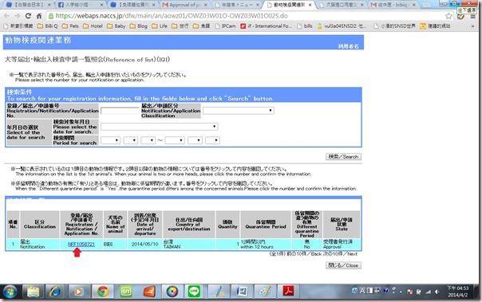
Task: Open the Windows Start menu orb
Action: 10,292
